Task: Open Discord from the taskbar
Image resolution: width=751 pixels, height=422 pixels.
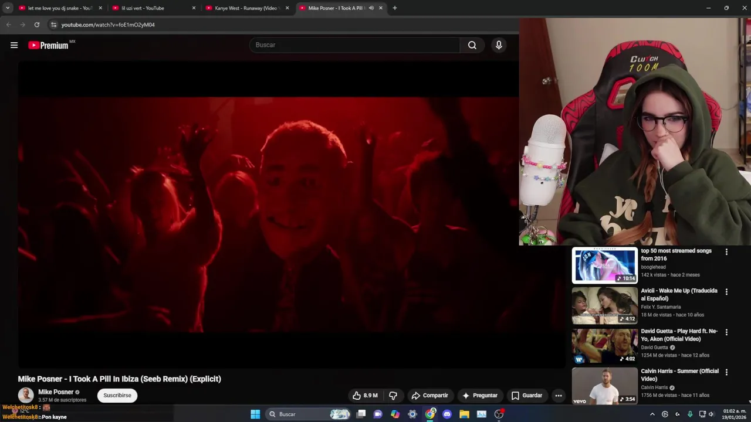Action: pos(447,414)
